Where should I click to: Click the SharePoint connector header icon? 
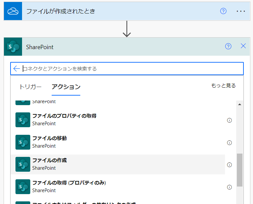click(13, 47)
